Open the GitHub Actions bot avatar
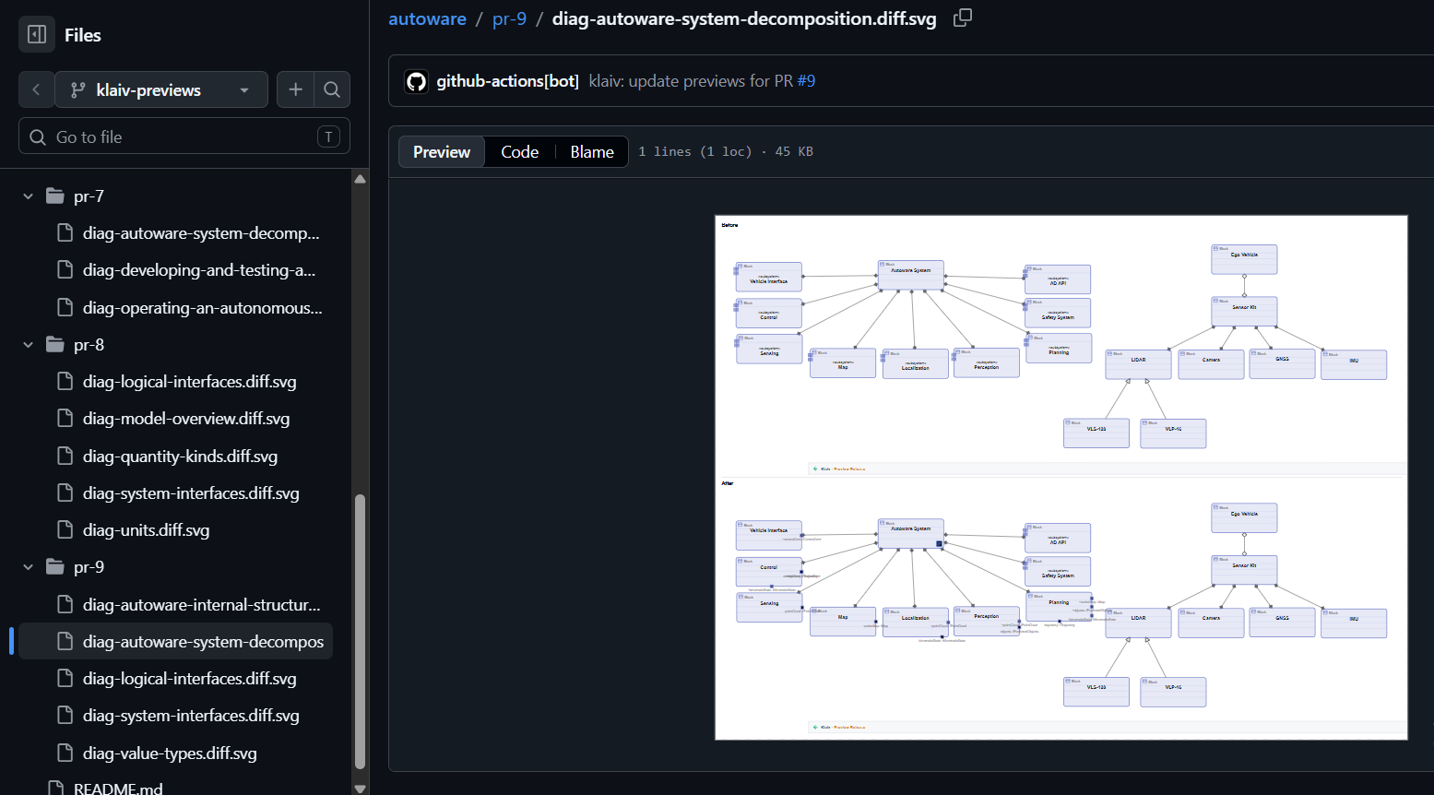 pyautogui.click(x=417, y=81)
